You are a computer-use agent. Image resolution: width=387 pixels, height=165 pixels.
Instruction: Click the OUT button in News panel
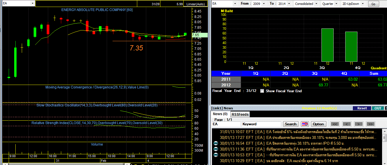pos(378,108)
